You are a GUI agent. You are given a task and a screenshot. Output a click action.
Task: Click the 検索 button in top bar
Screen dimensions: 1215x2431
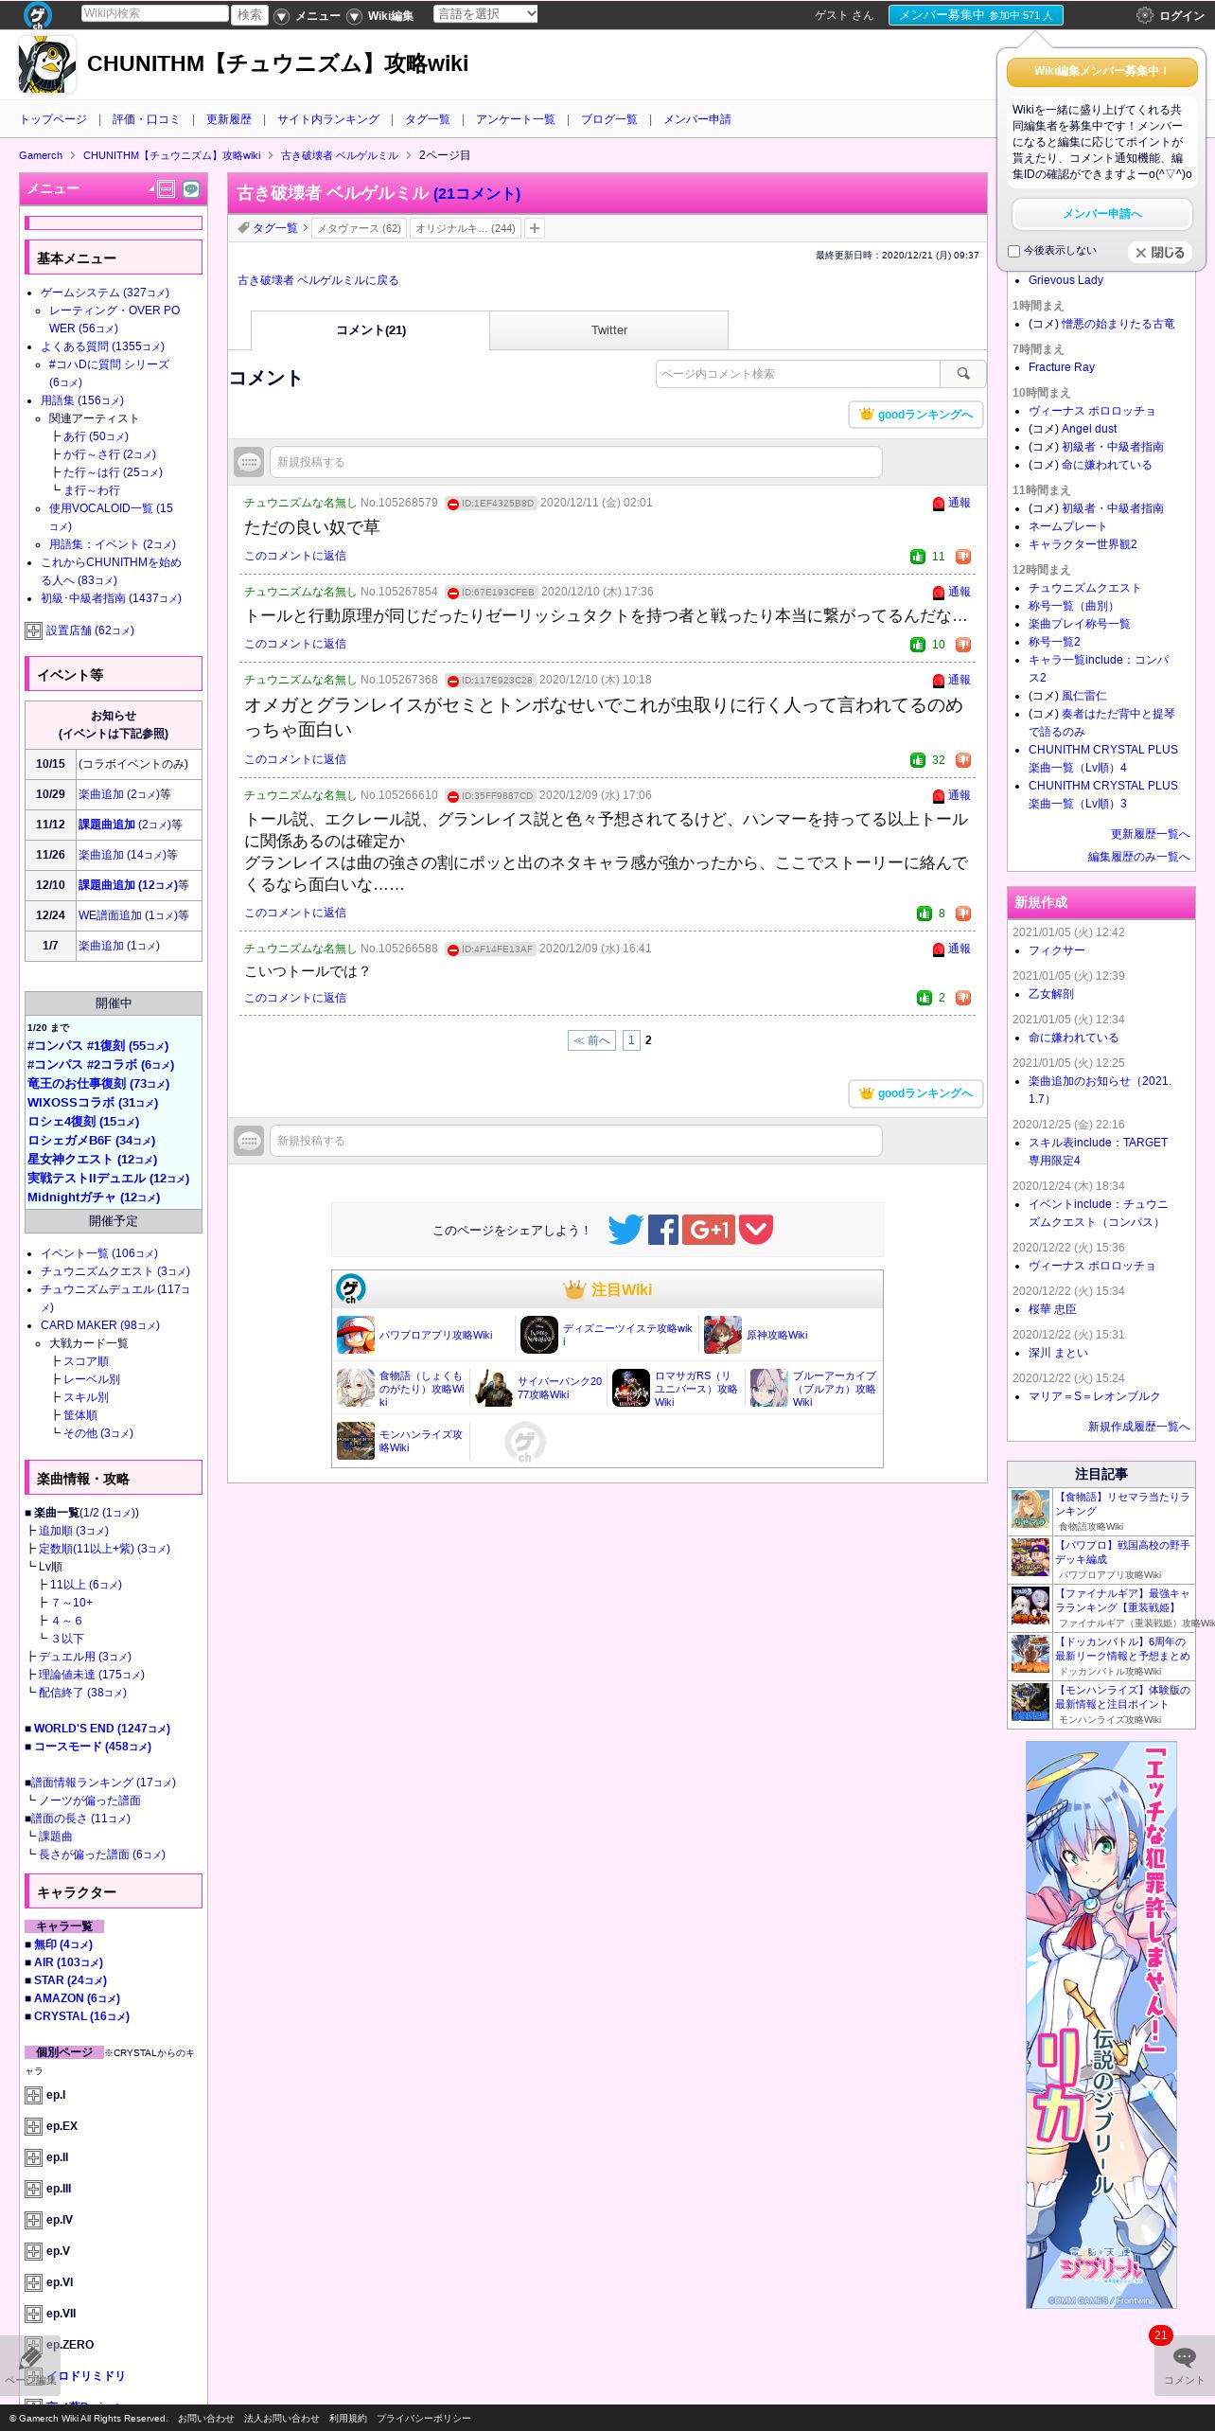pos(250,15)
